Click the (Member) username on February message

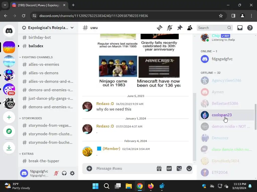(x=111, y=149)
